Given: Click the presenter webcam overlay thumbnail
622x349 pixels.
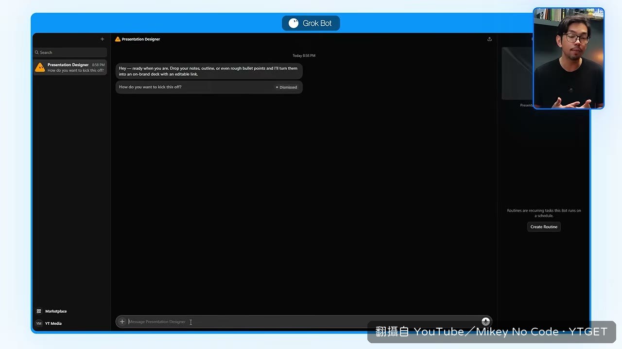Looking at the screenshot, I should point(569,58).
